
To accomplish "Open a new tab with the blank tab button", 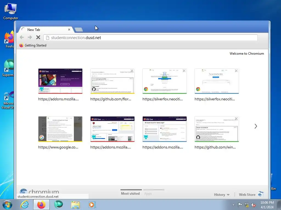I will [x=79, y=30].
